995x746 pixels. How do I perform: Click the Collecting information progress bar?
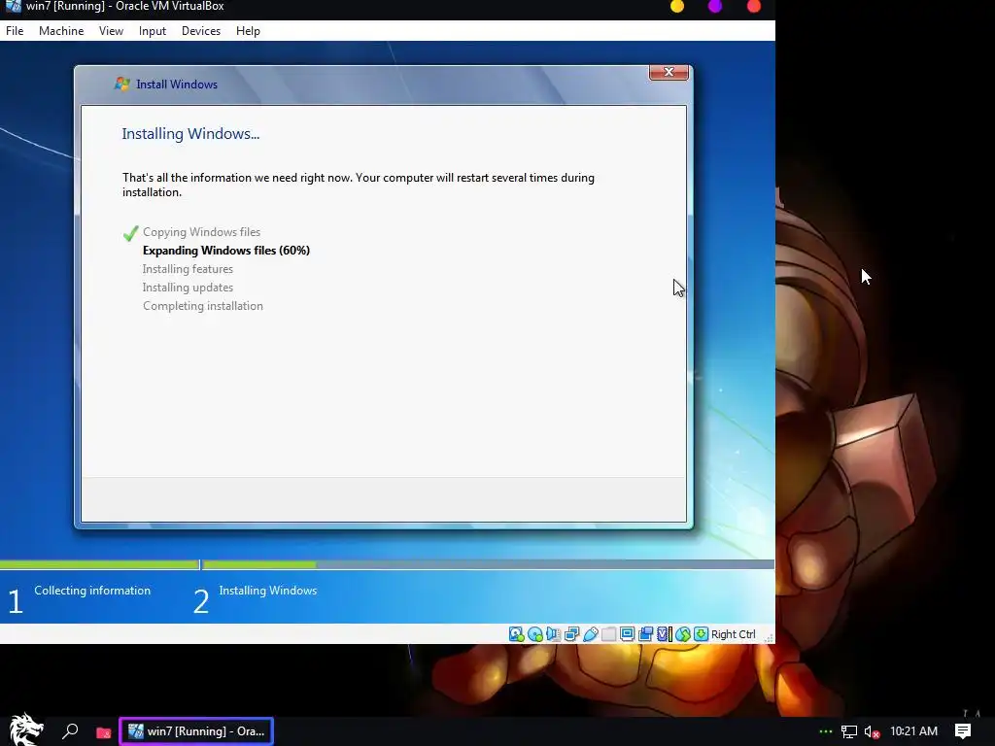point(100,564)
